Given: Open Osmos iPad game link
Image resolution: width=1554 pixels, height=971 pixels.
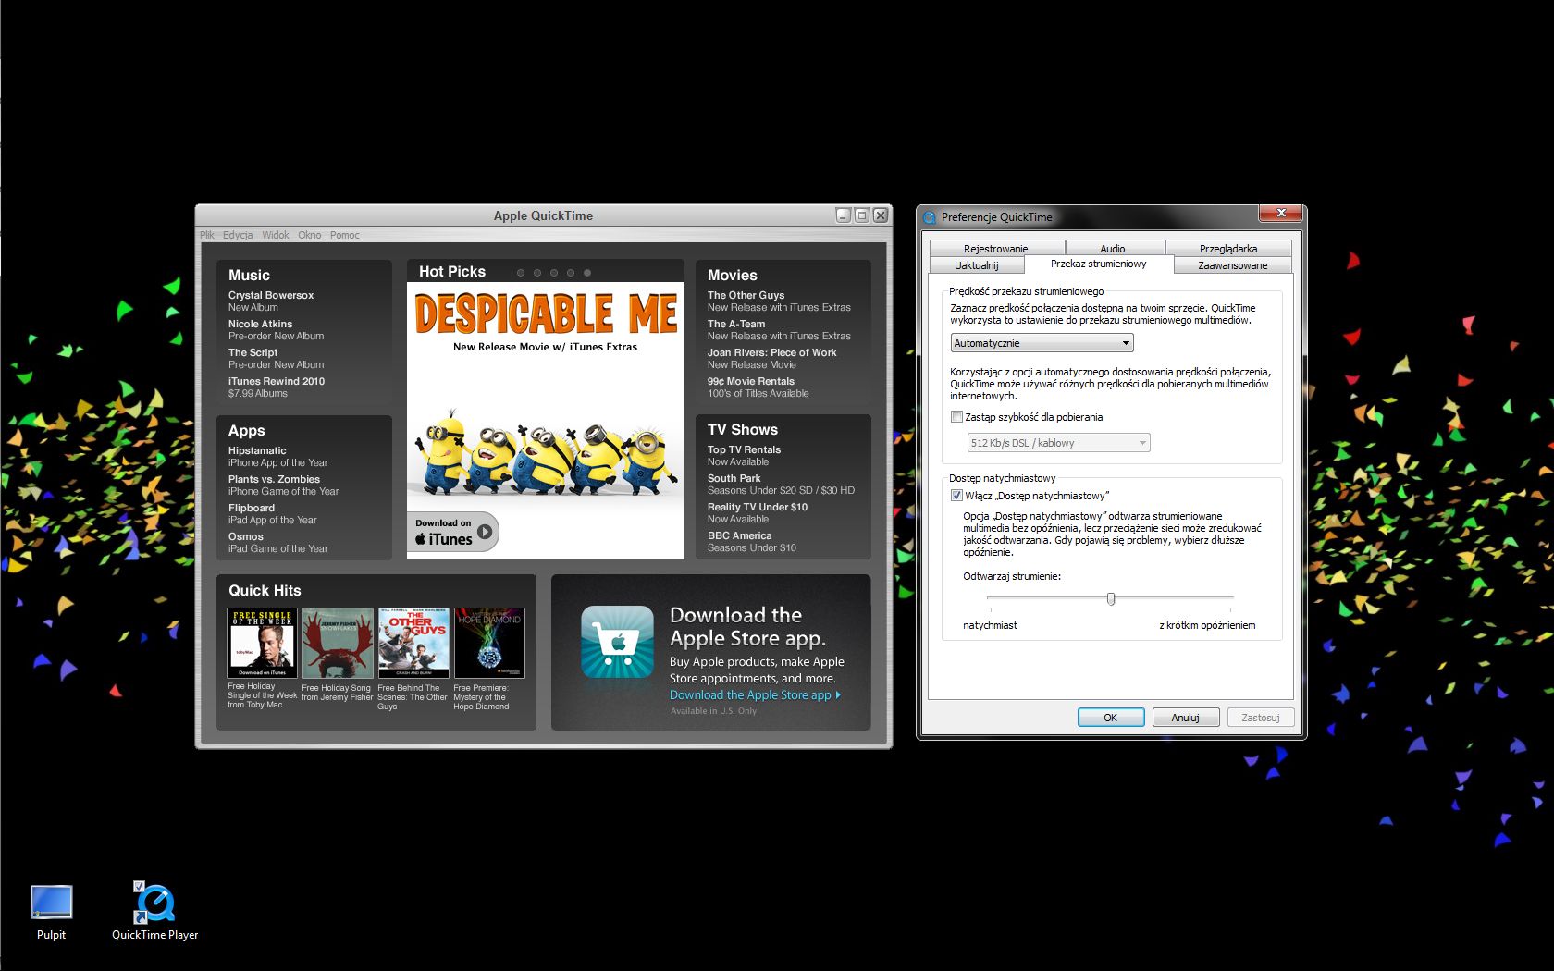Looking at the screenshot, I should pyautogui.click(x=277, y=543).
